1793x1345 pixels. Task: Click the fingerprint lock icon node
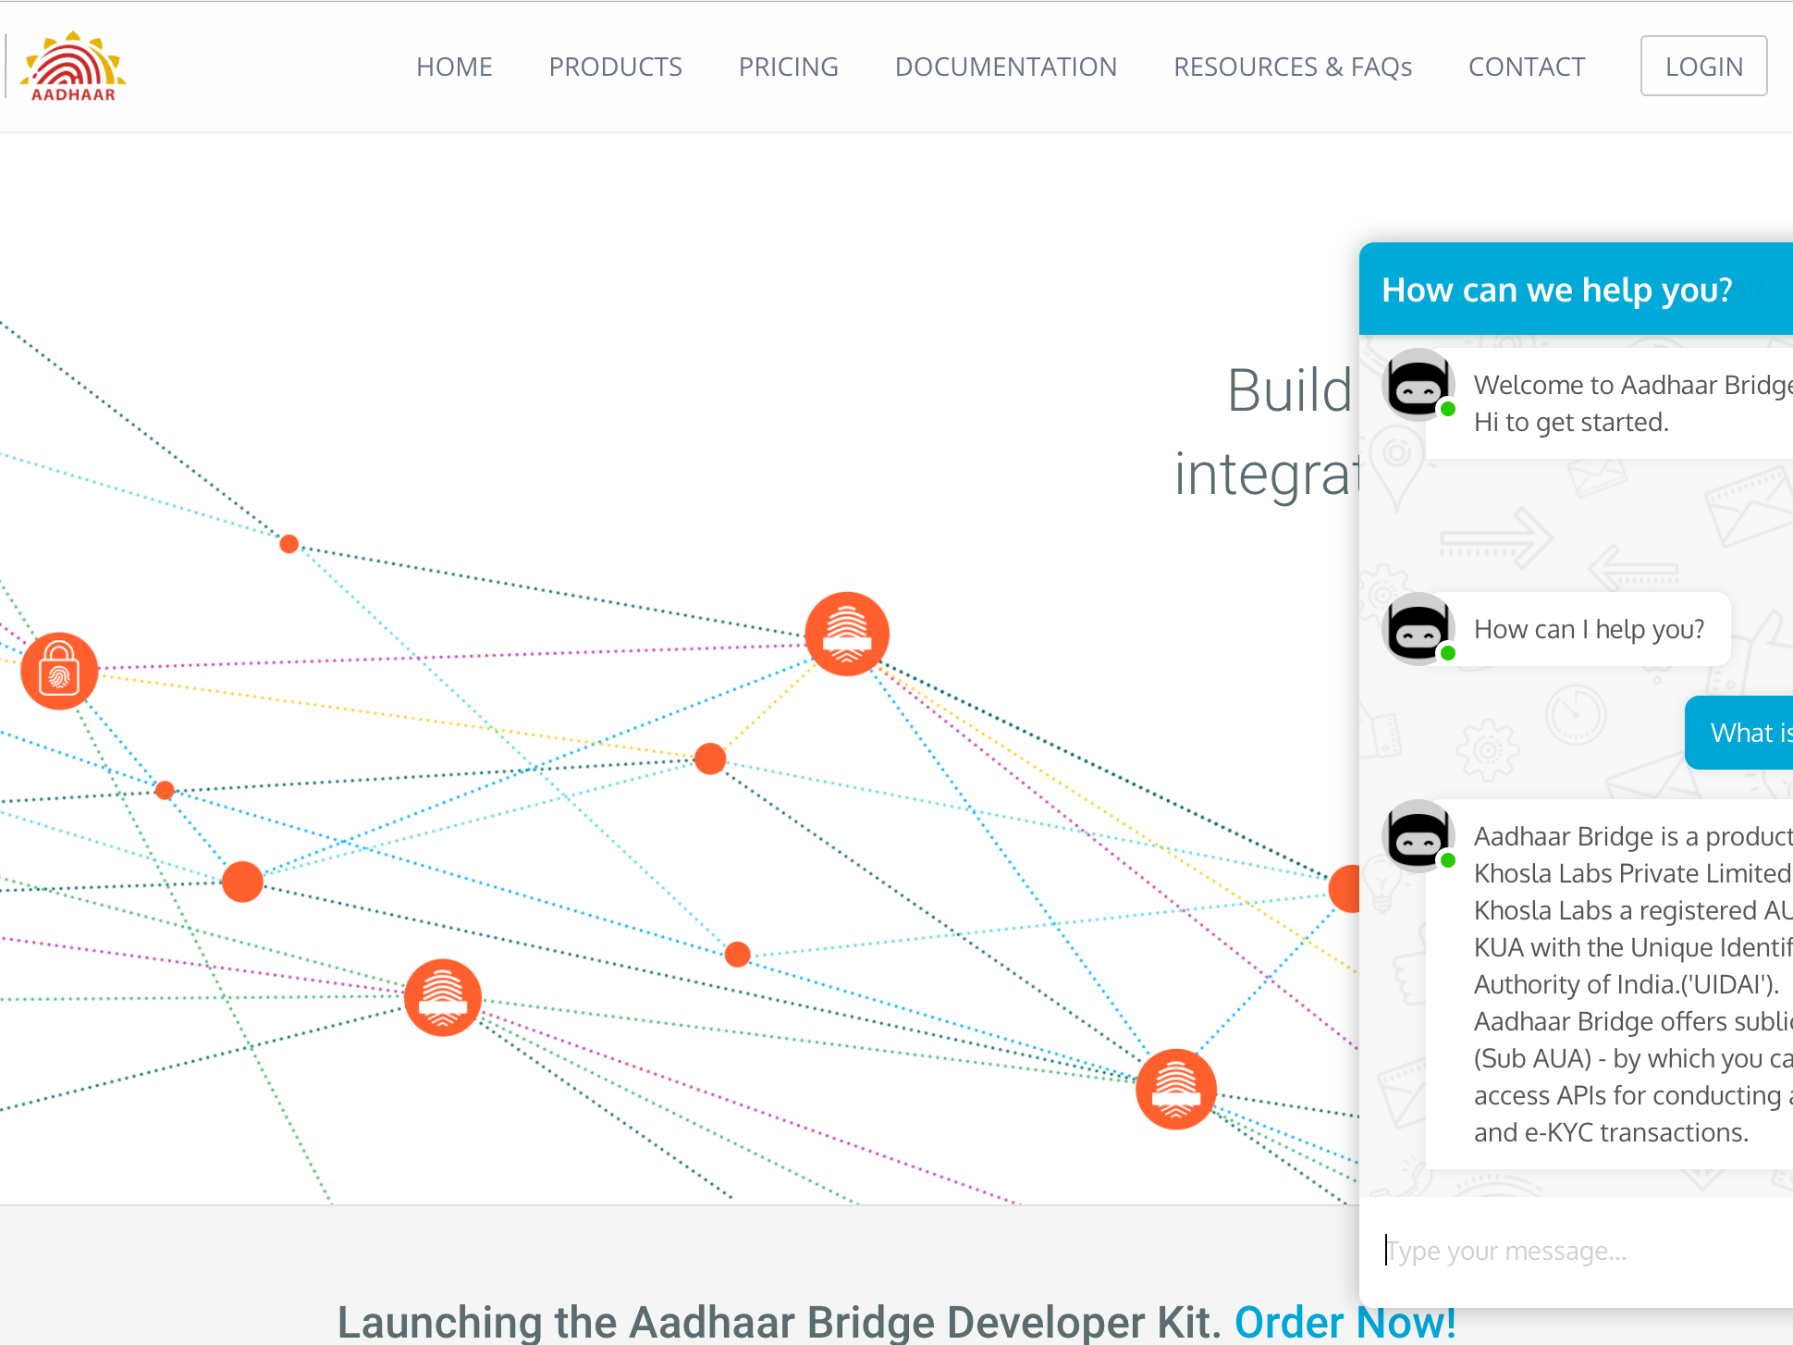click(59, 671)
